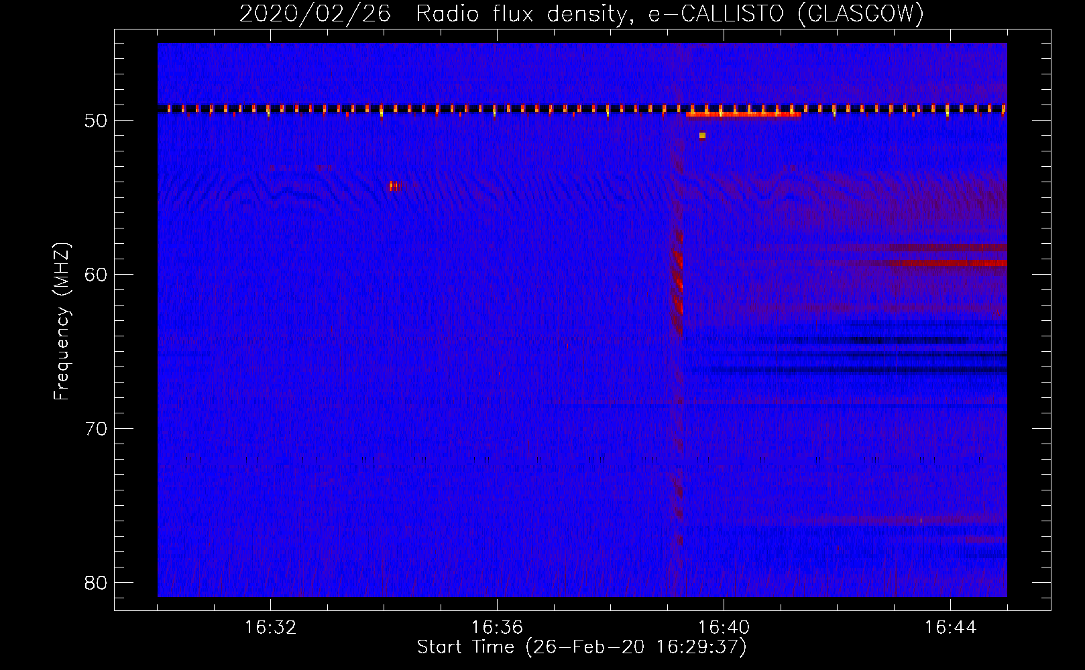1085x670 pixels.
Task: Click the 16:36 time tick label
Action: 497,628
